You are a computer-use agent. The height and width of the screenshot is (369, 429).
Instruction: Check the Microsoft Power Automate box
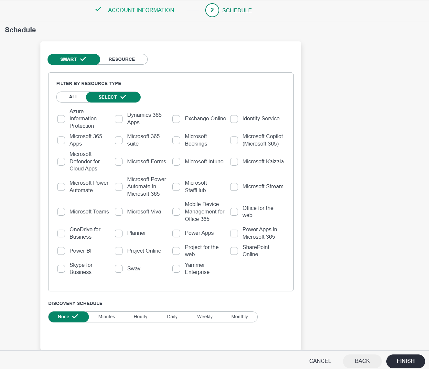[61, 187]
